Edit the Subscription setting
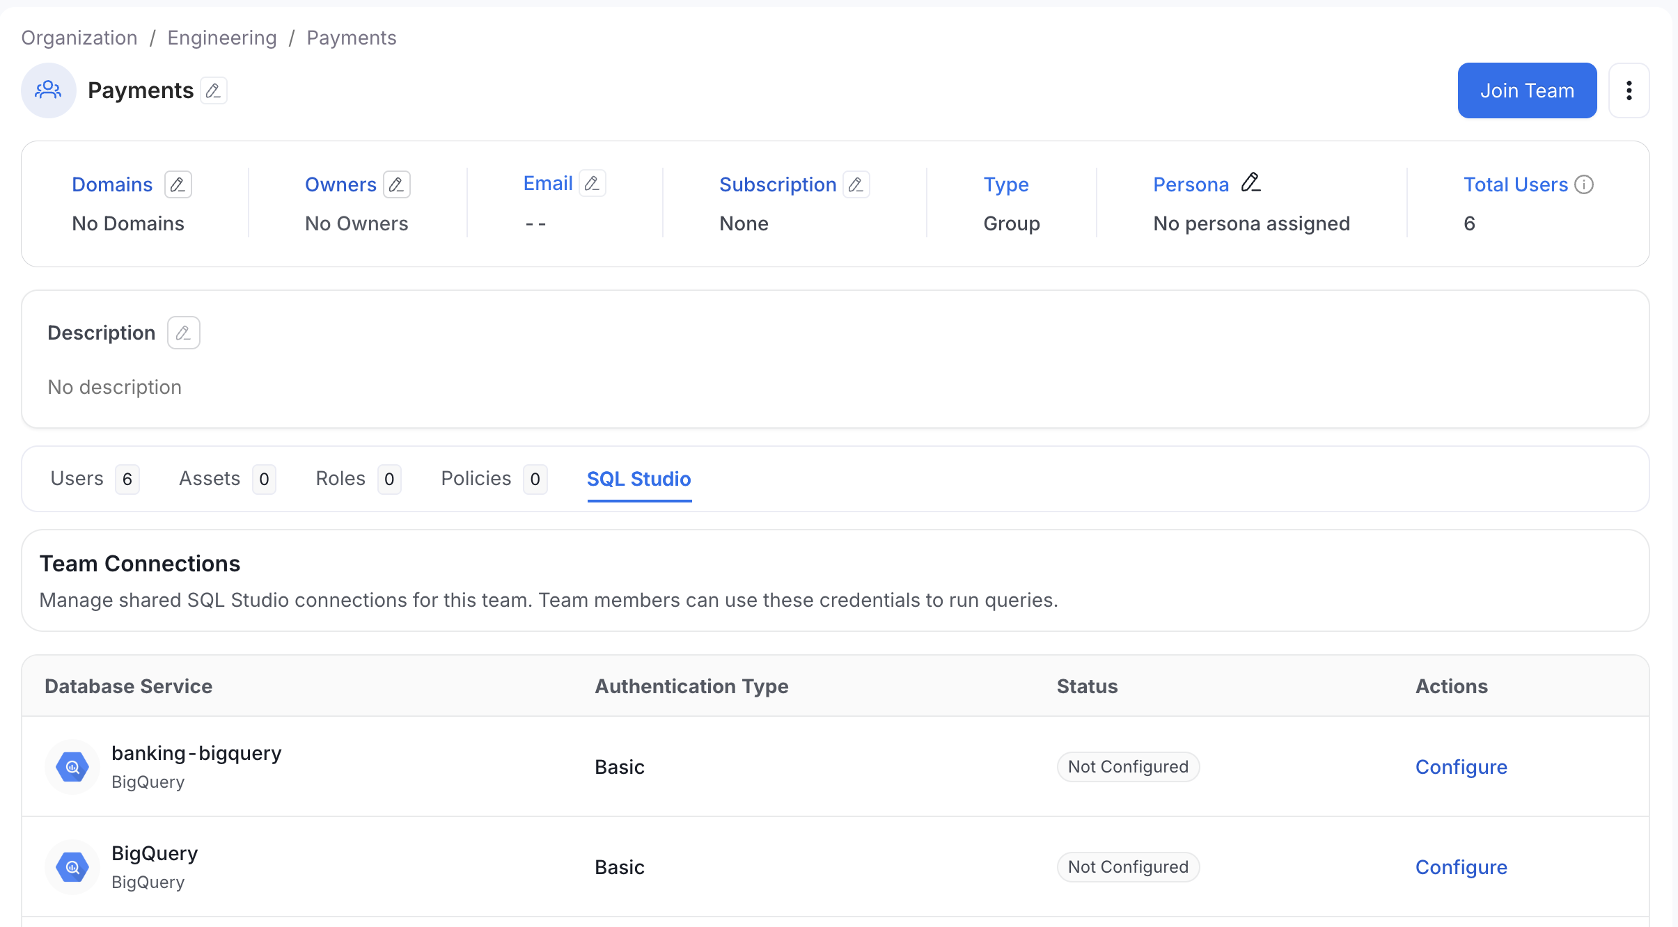Viewport: 1678px width, 927px height. point(856,184)
